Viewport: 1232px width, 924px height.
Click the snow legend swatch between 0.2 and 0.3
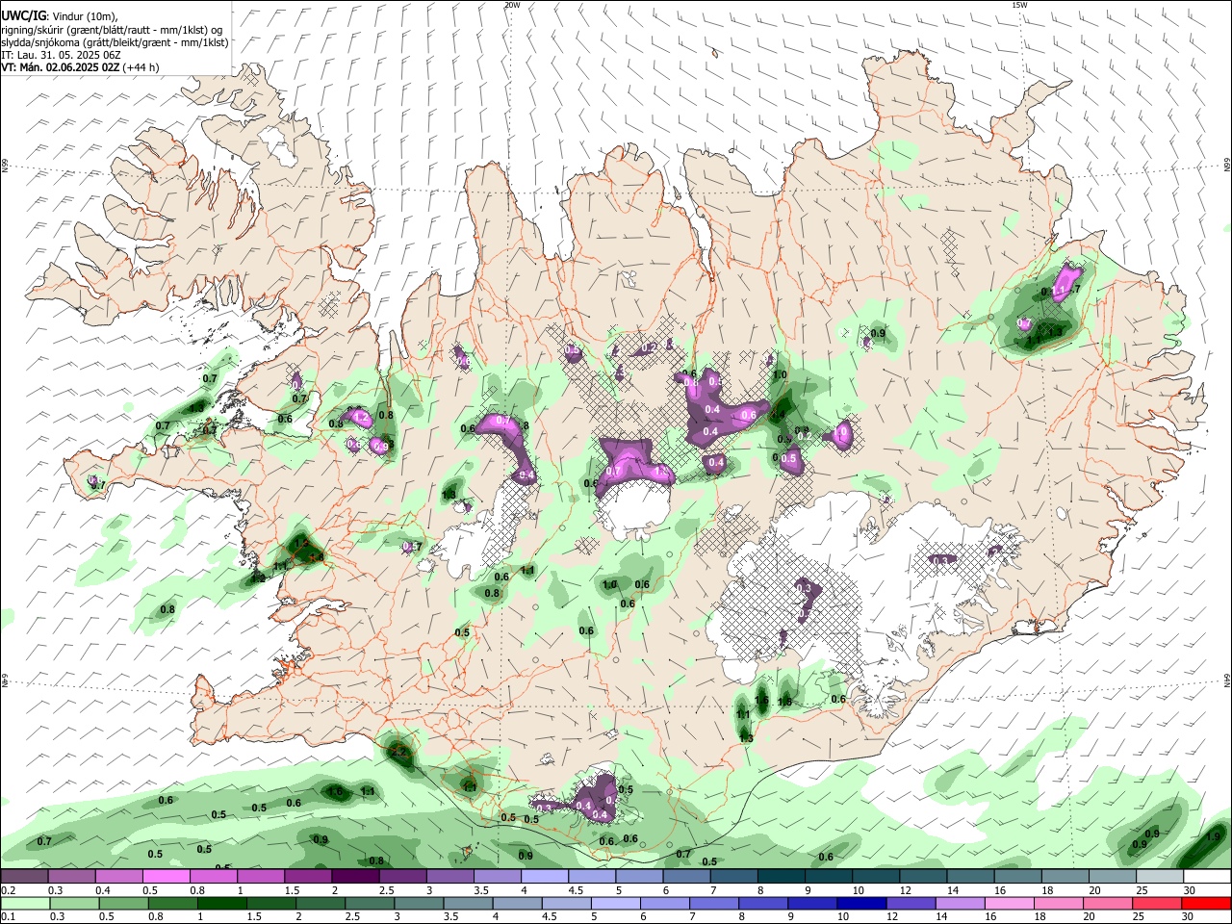point(25,876)
